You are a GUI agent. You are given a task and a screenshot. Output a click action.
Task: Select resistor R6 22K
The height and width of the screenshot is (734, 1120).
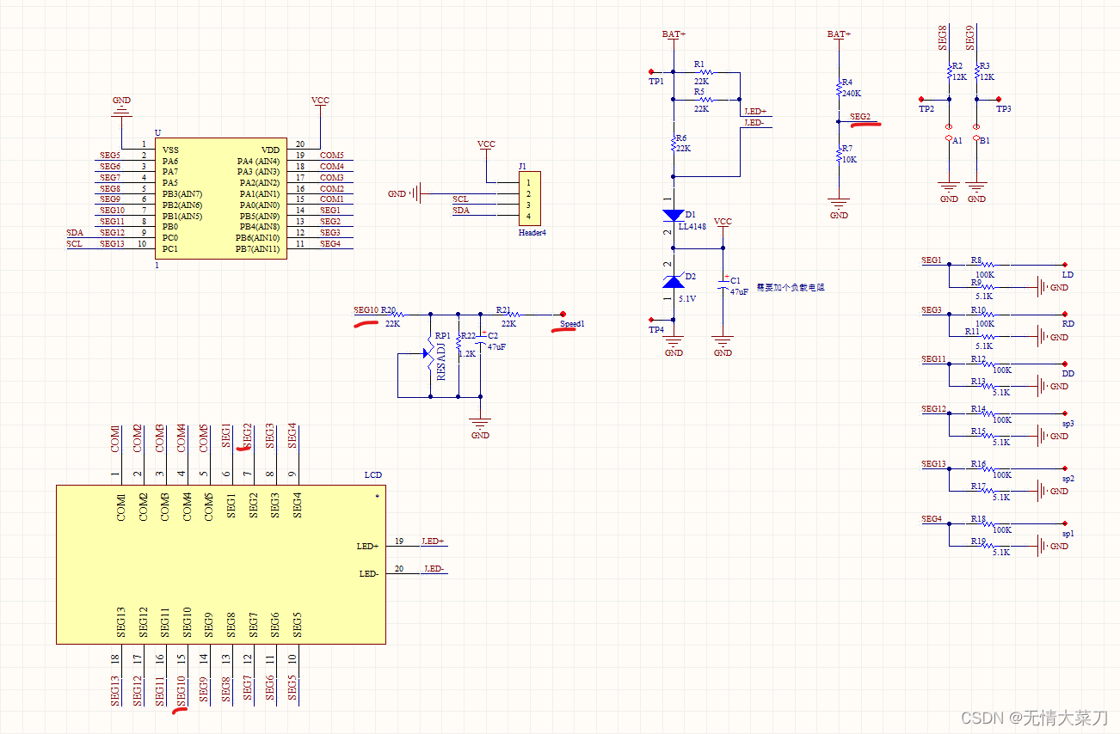674,143
